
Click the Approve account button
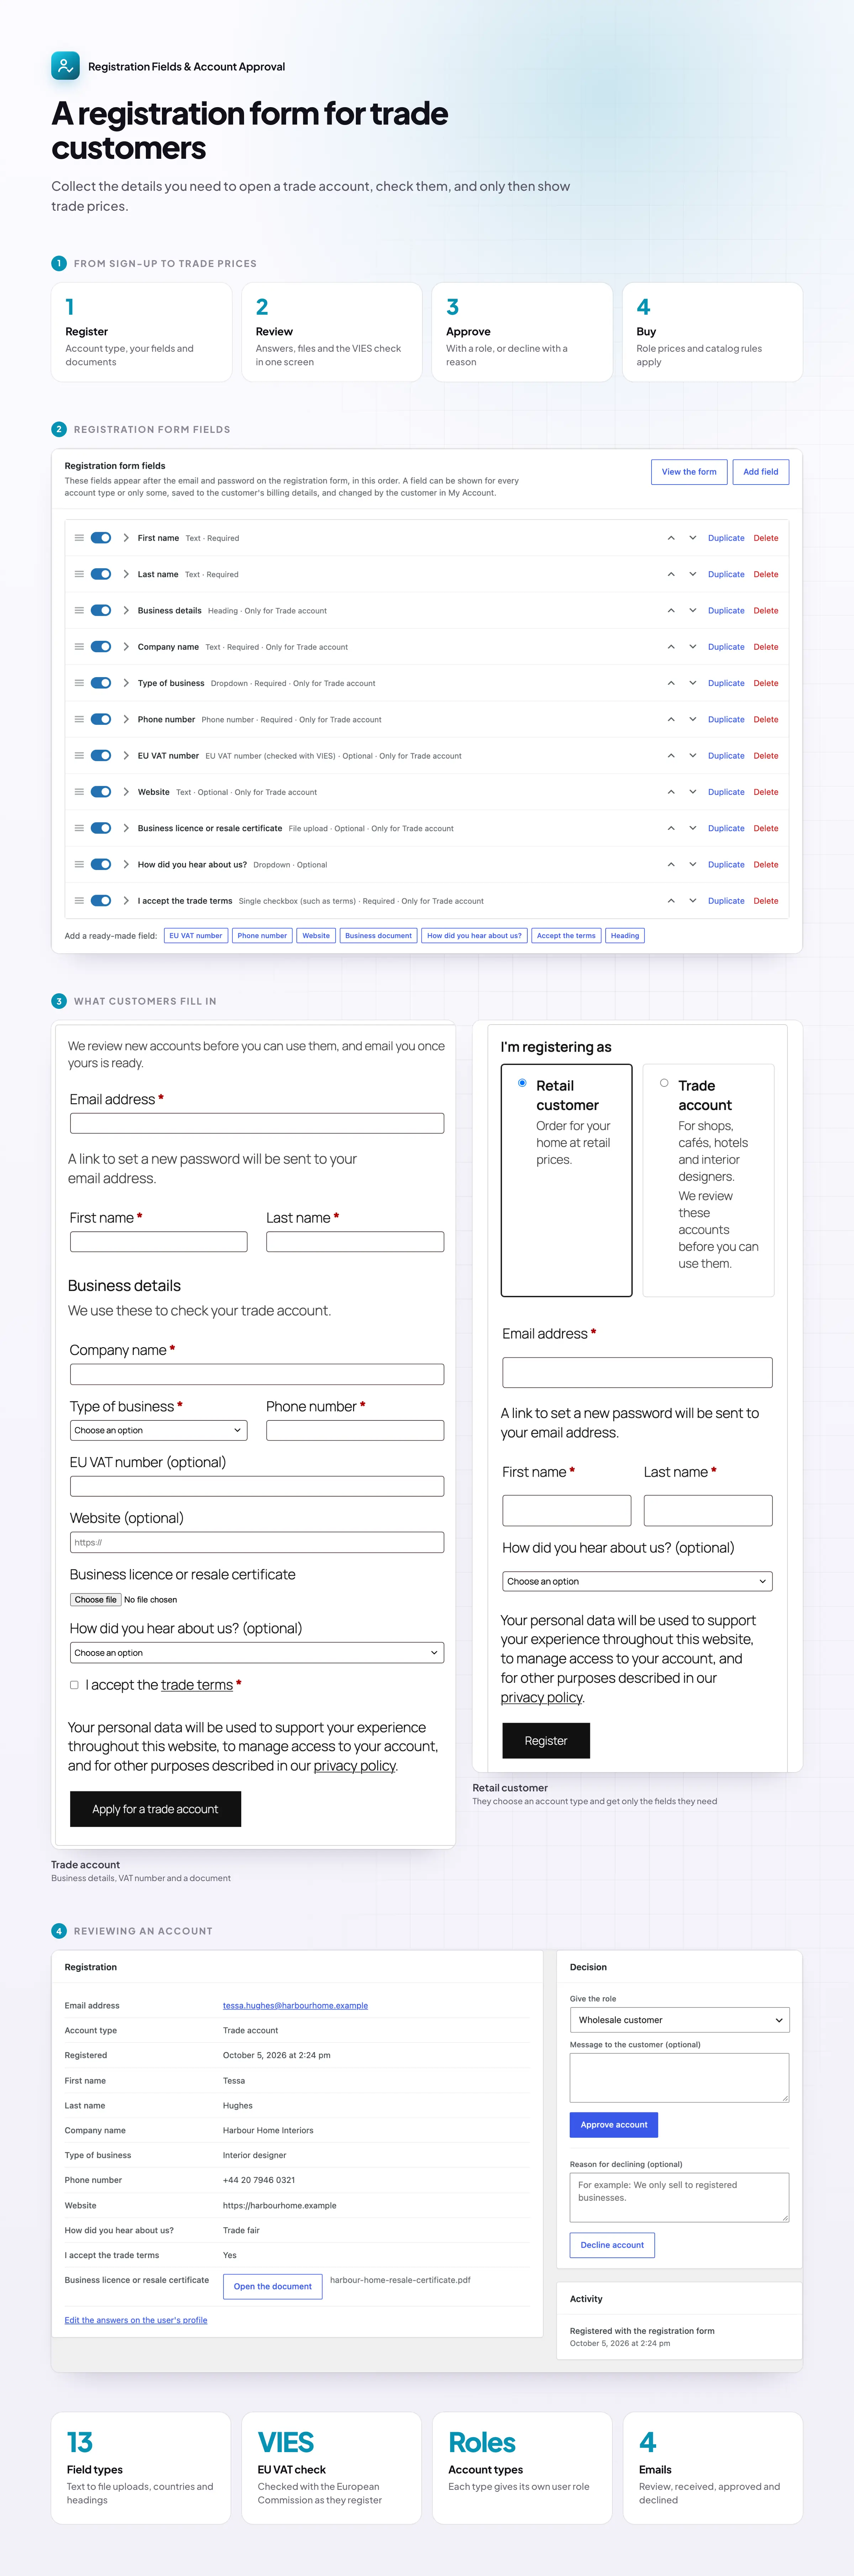tap(614, 2125)
